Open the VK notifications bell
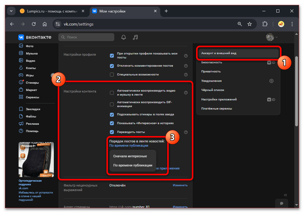 coord(123,37)
